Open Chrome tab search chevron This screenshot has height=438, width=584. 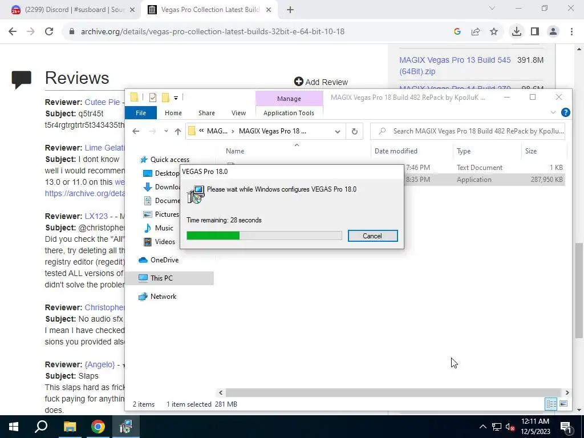tap(492, 8)
